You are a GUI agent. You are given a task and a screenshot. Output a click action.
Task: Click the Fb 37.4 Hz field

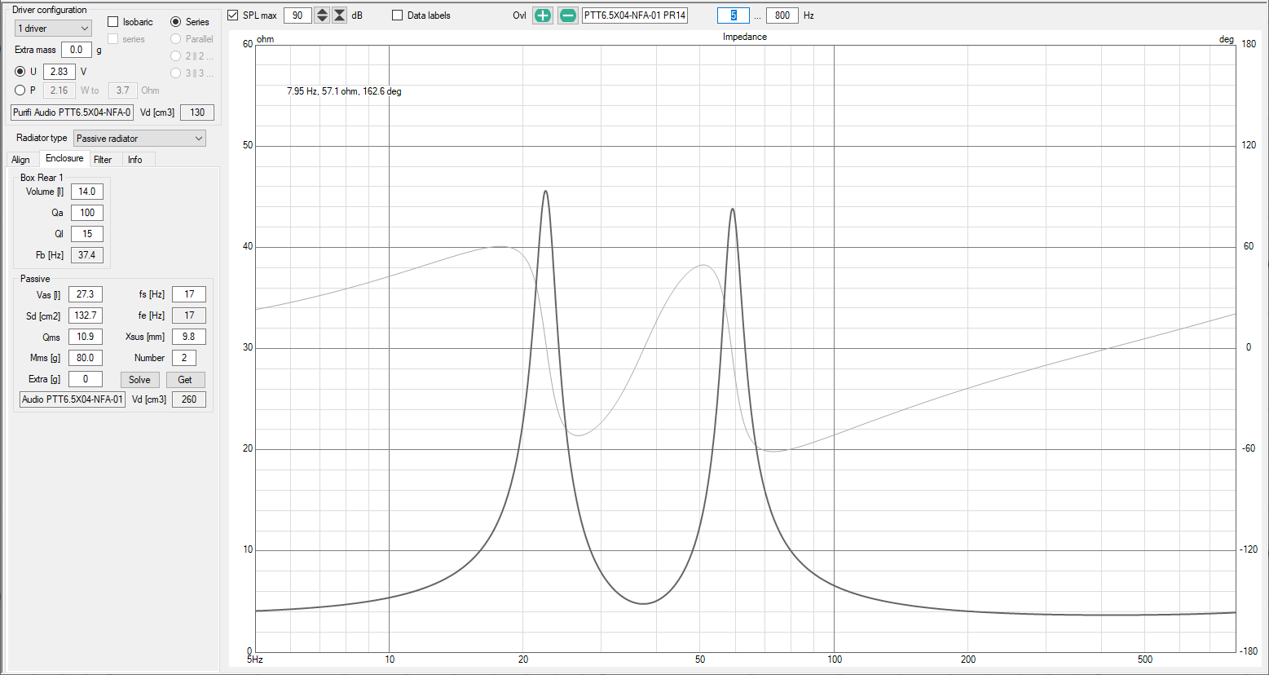coord(87,255)
